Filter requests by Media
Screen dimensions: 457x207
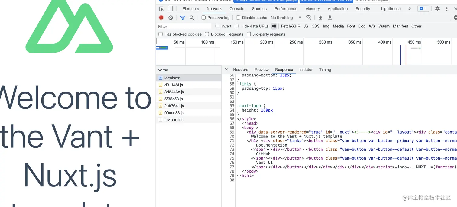[338, 26]
